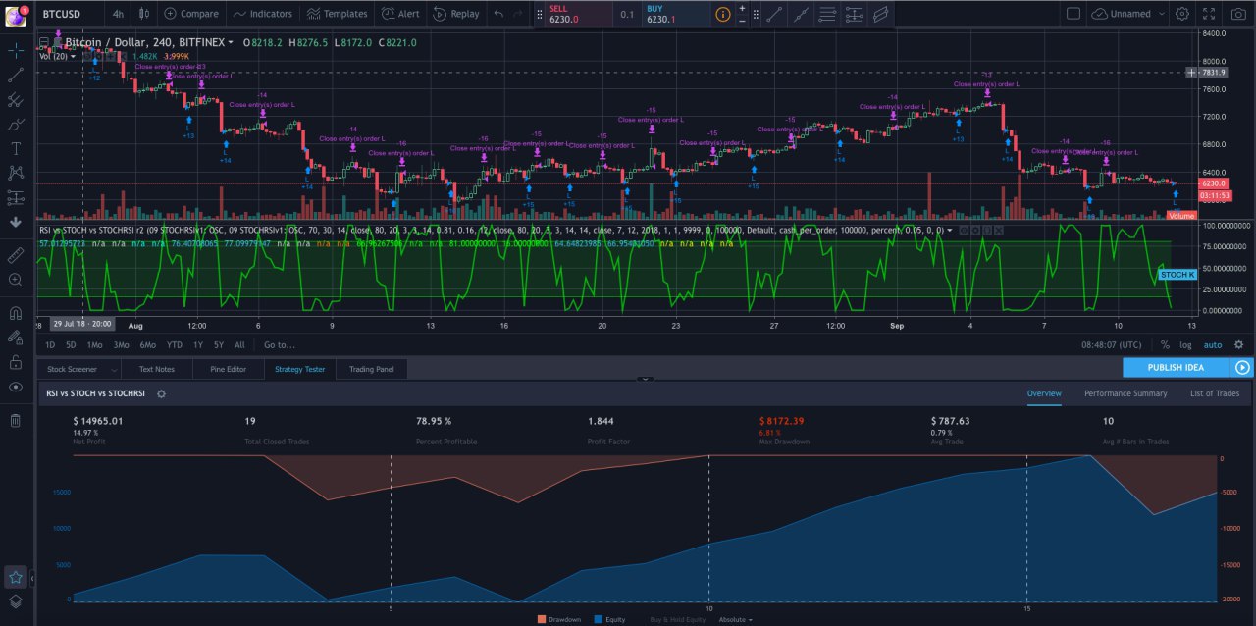Set date range to YTD
Screen dimensions: 1256x626
174,344
